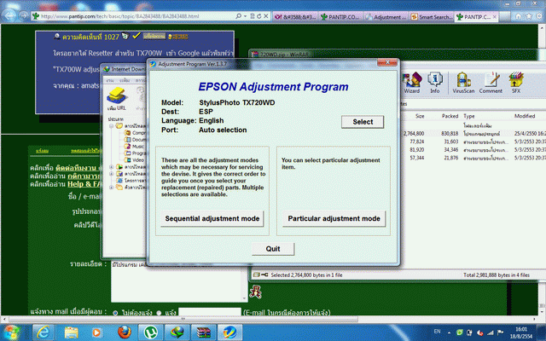Open Firefox from taskbar
The image size is (546, 341).
124,332
